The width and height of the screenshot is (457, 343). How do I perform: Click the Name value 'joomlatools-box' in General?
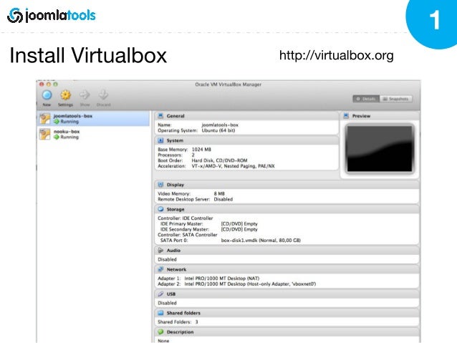coord(220,125)
